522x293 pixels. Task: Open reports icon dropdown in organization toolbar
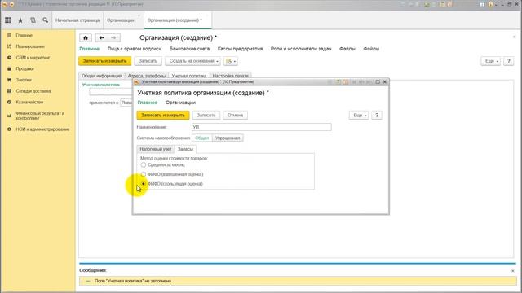coord(231,61)
